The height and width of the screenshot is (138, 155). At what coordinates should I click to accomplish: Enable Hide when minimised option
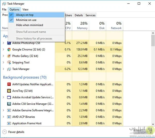pyautogui.click(x=29, y=25)
